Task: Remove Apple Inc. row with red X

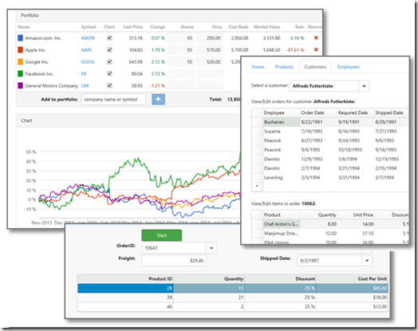Action: 316,49
